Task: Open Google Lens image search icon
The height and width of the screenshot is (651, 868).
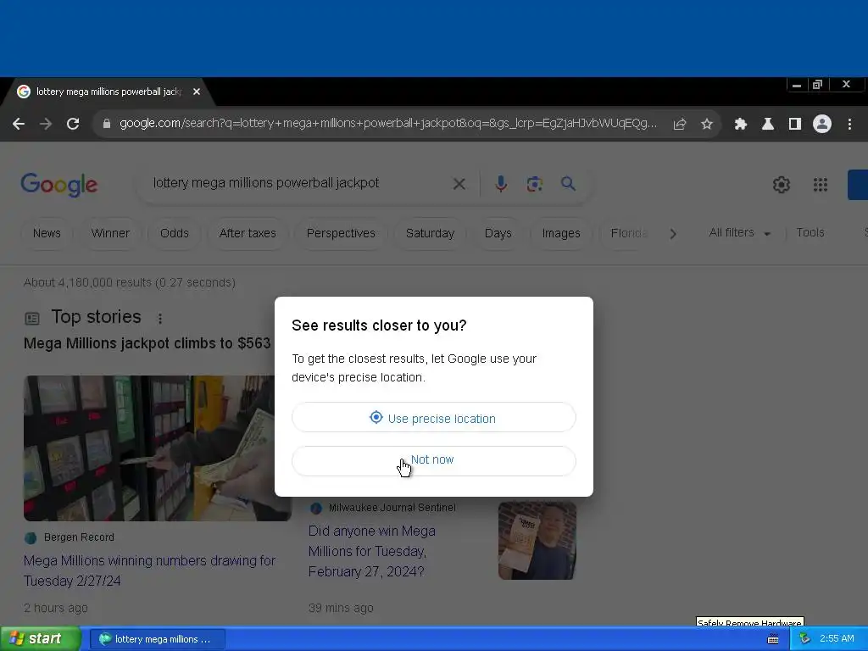Action: pos(535,184)
